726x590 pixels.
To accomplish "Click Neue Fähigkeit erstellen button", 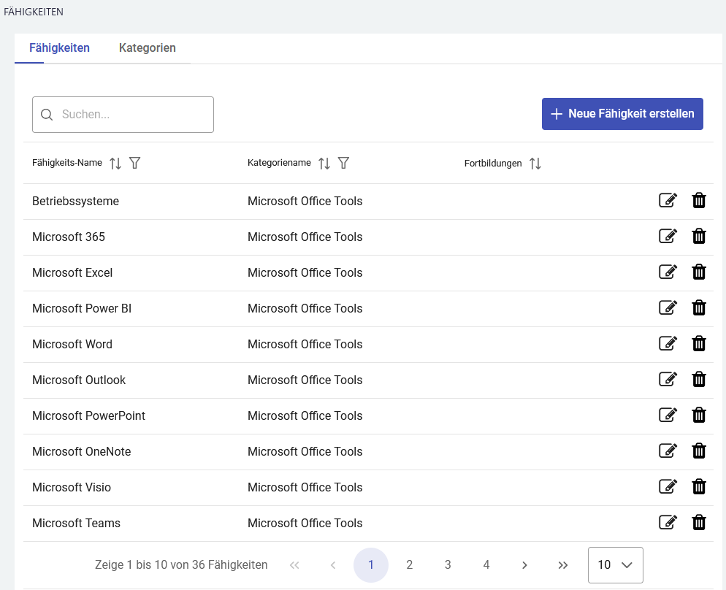I will 622,114.
